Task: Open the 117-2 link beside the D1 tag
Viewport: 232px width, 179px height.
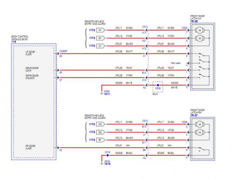Action: pyautogui.click(x=92, y=38)
